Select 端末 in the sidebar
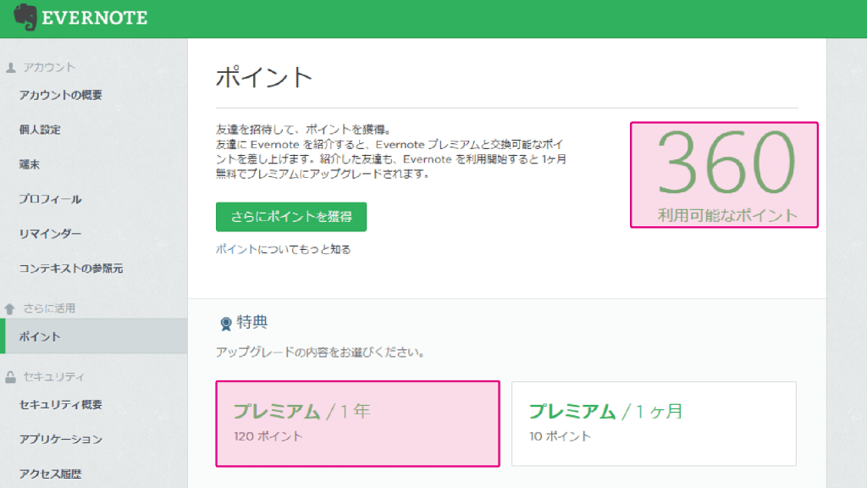This screenshot has width=867, height=488. (30, 164)
